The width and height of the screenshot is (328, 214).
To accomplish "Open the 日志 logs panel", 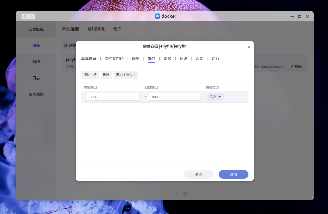I will (36, 78).
